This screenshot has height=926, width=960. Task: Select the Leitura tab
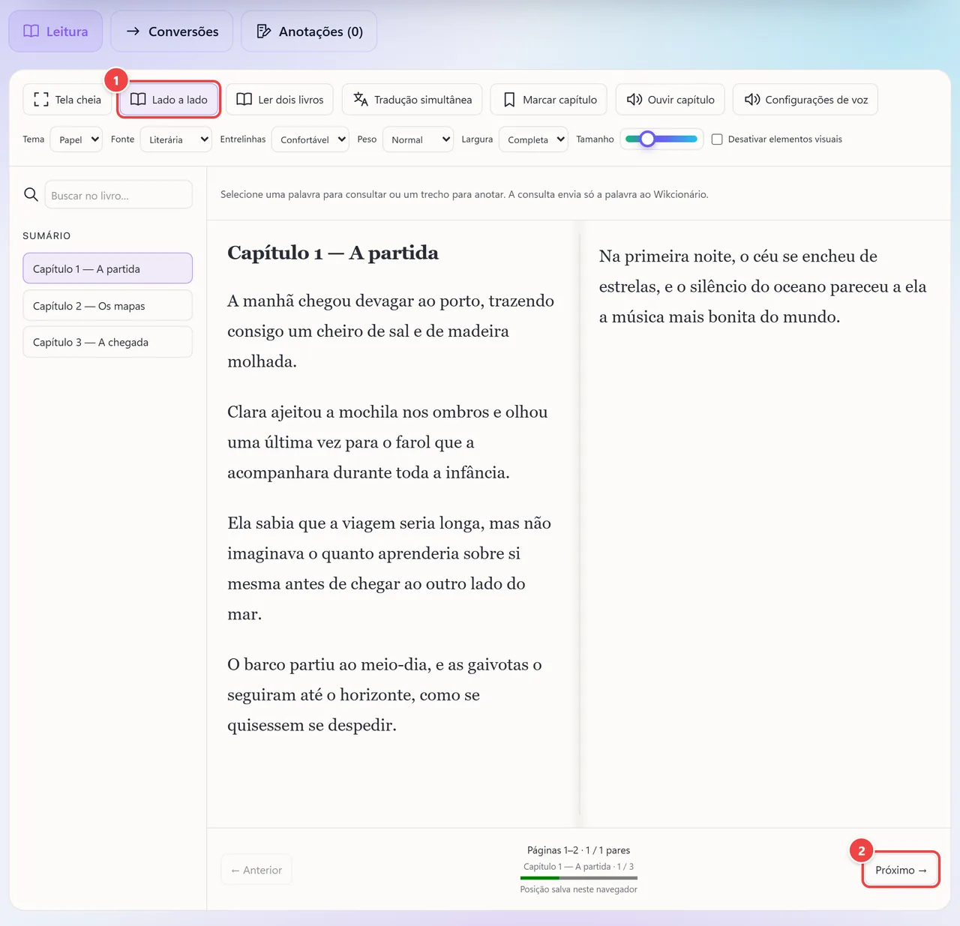[x=55, y=31]
